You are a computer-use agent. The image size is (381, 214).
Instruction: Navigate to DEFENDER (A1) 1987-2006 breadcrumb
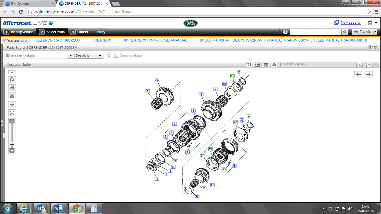[58, 40]
